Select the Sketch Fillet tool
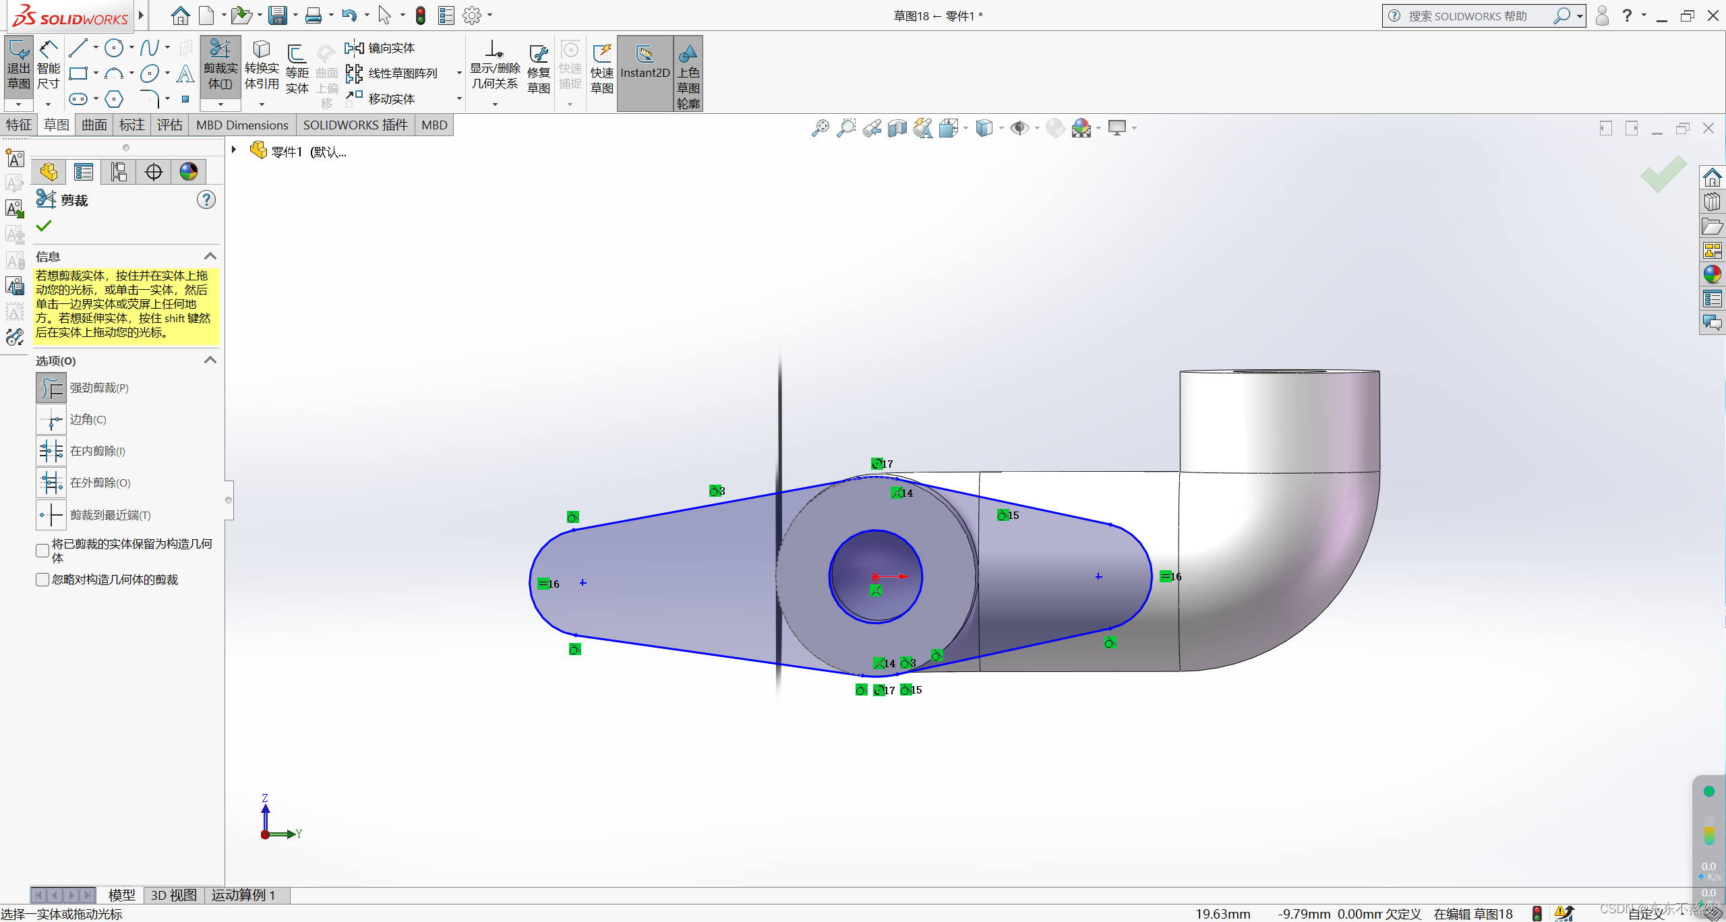 coord(150,99)
